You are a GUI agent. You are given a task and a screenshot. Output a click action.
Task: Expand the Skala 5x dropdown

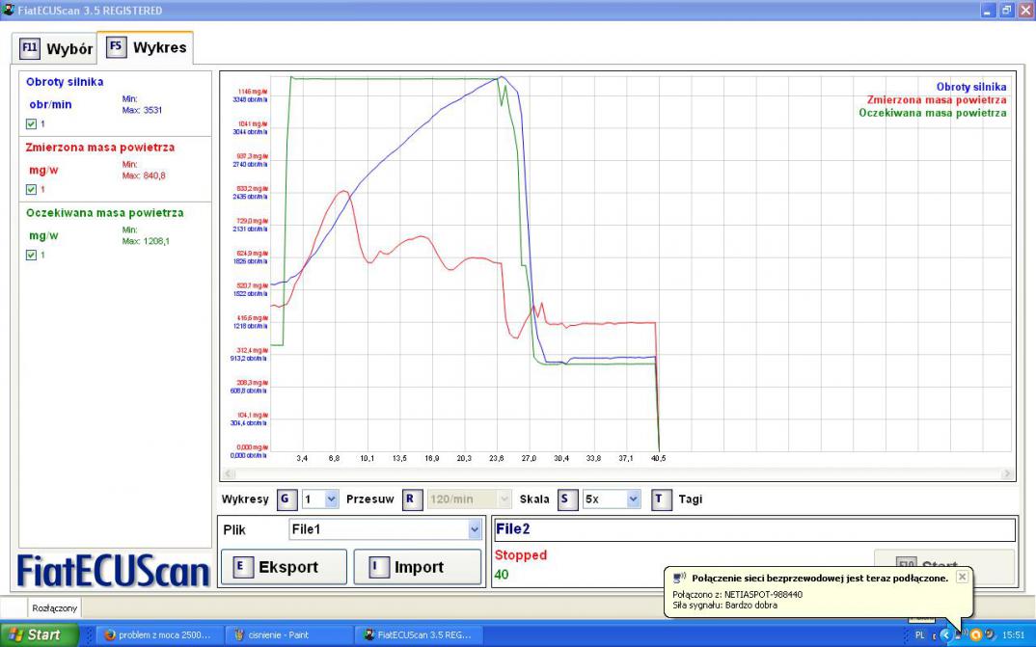click(633, 499)
